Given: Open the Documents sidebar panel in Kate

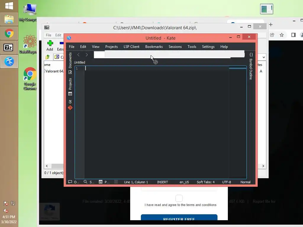Looking at the screenshot, I should click(x=70, y=63).
